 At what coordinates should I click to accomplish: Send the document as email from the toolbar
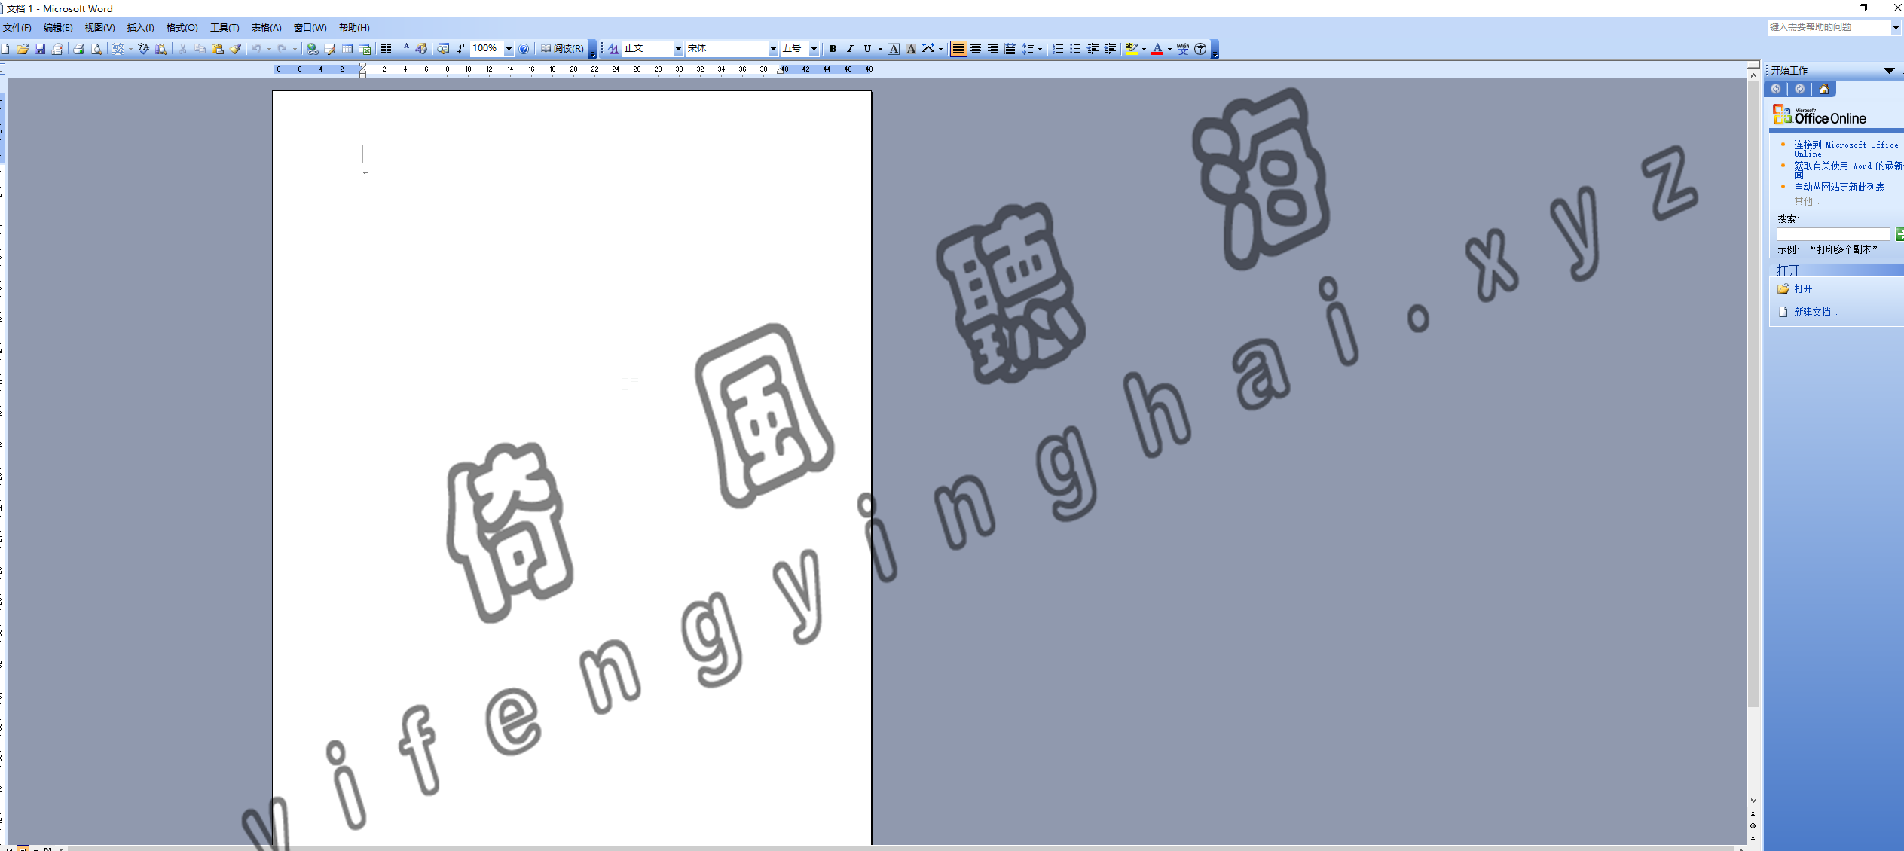[x=57, y=49]
